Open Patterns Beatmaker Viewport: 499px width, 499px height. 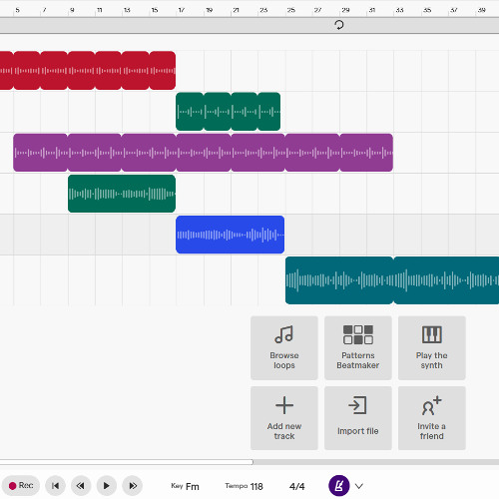coord(358,347)
